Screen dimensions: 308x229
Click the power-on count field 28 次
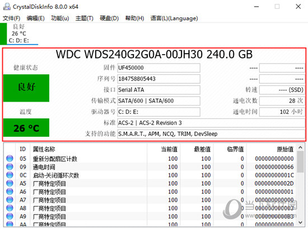[282, 101]
